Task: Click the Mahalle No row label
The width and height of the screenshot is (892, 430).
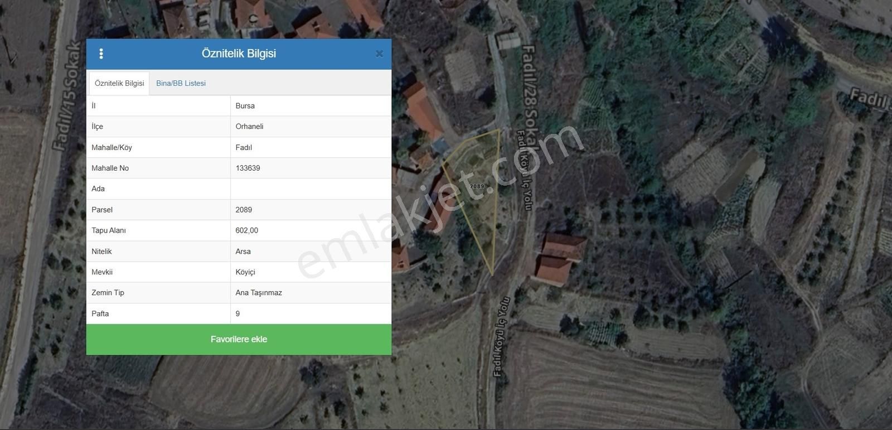Action: (110, 168)
